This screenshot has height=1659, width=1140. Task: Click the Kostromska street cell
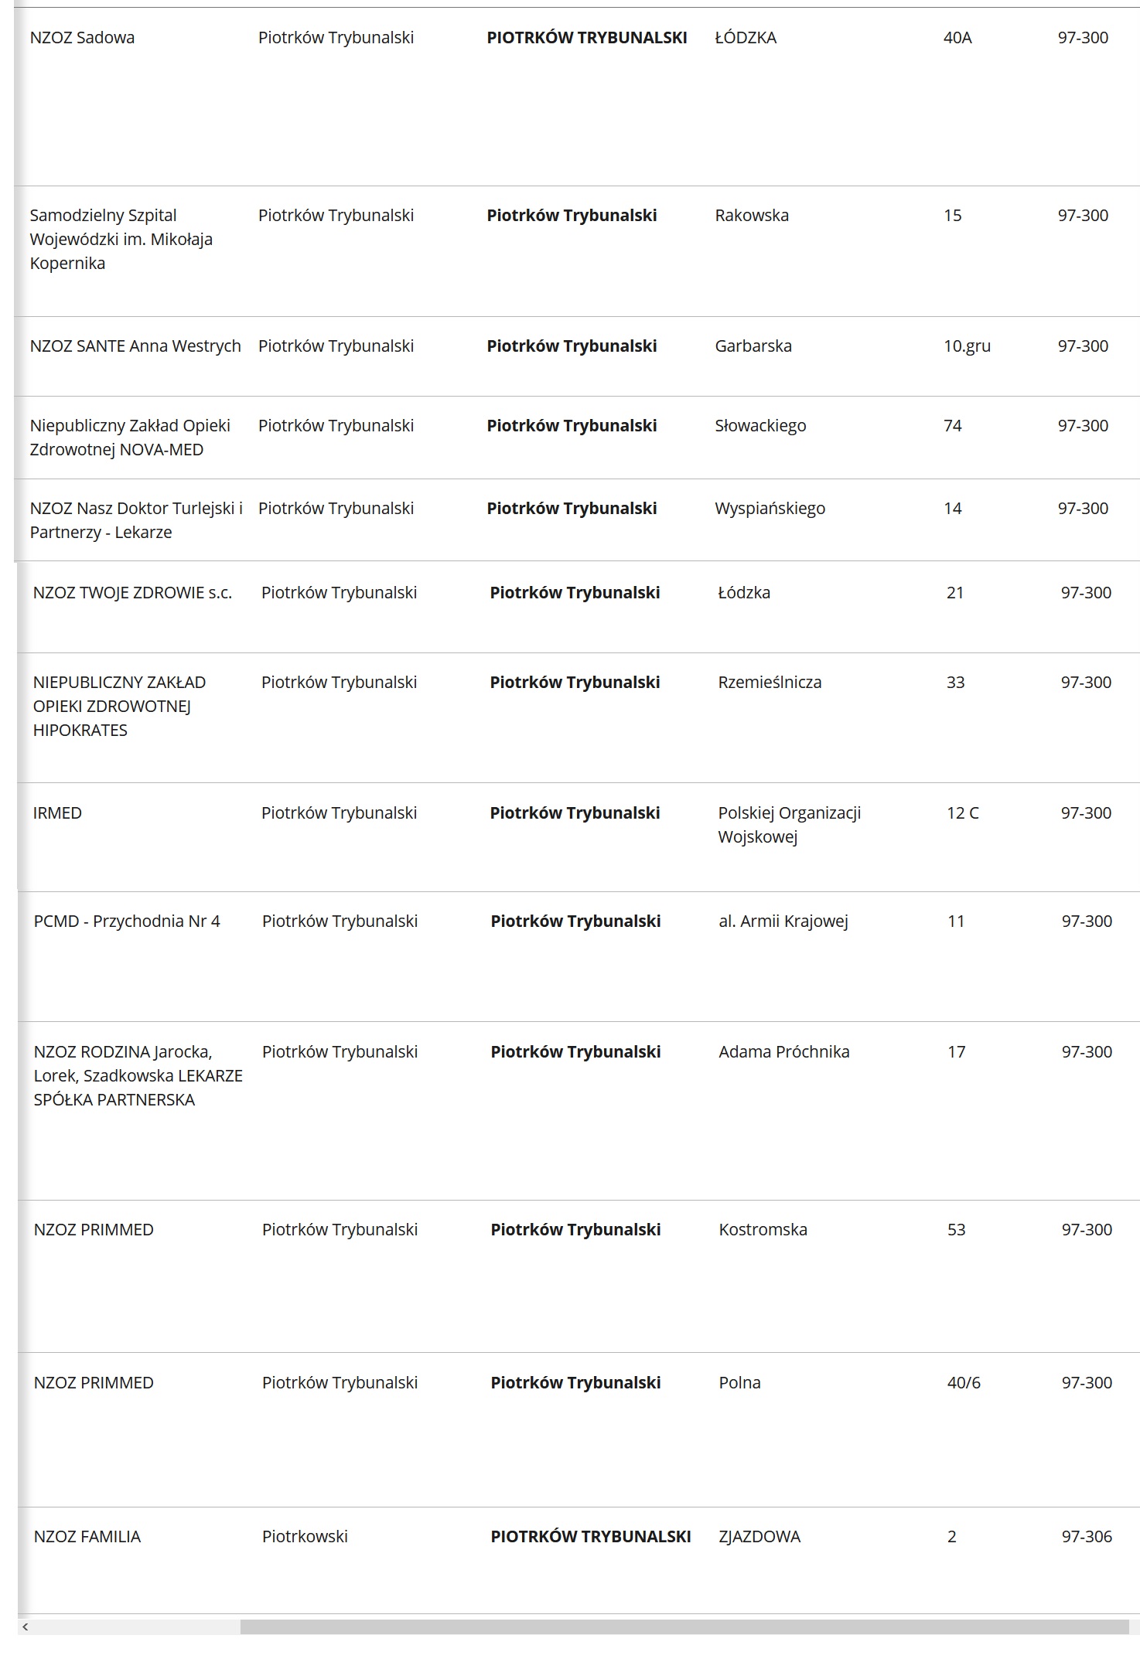(763, 1230)
